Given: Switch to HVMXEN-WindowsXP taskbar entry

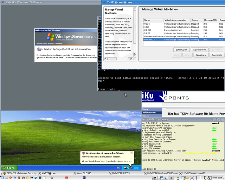Looking at the screenshot, I should [192, 173].
